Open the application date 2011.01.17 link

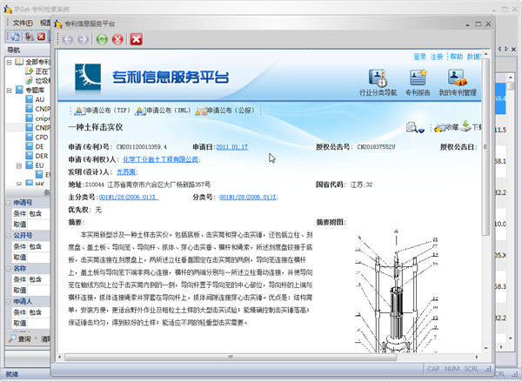coord(232,147)
